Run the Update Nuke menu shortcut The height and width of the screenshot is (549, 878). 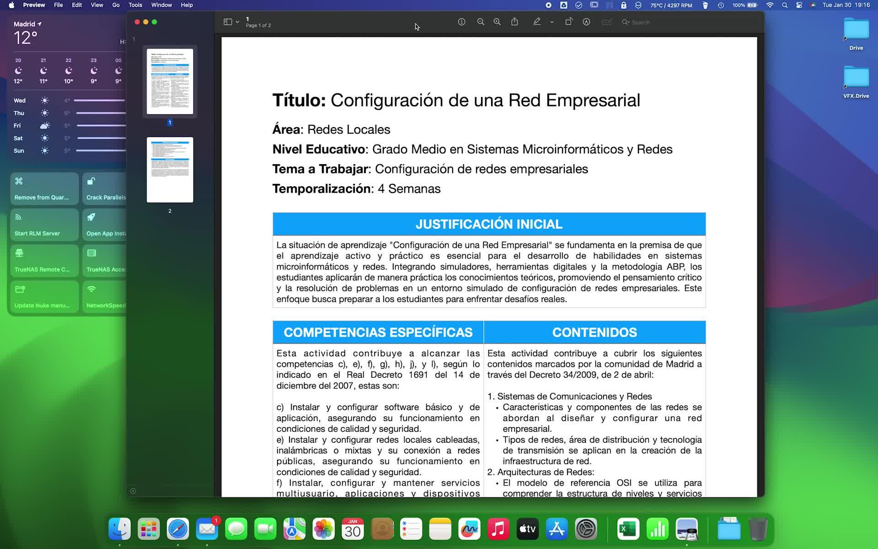(x=44, y=296)
